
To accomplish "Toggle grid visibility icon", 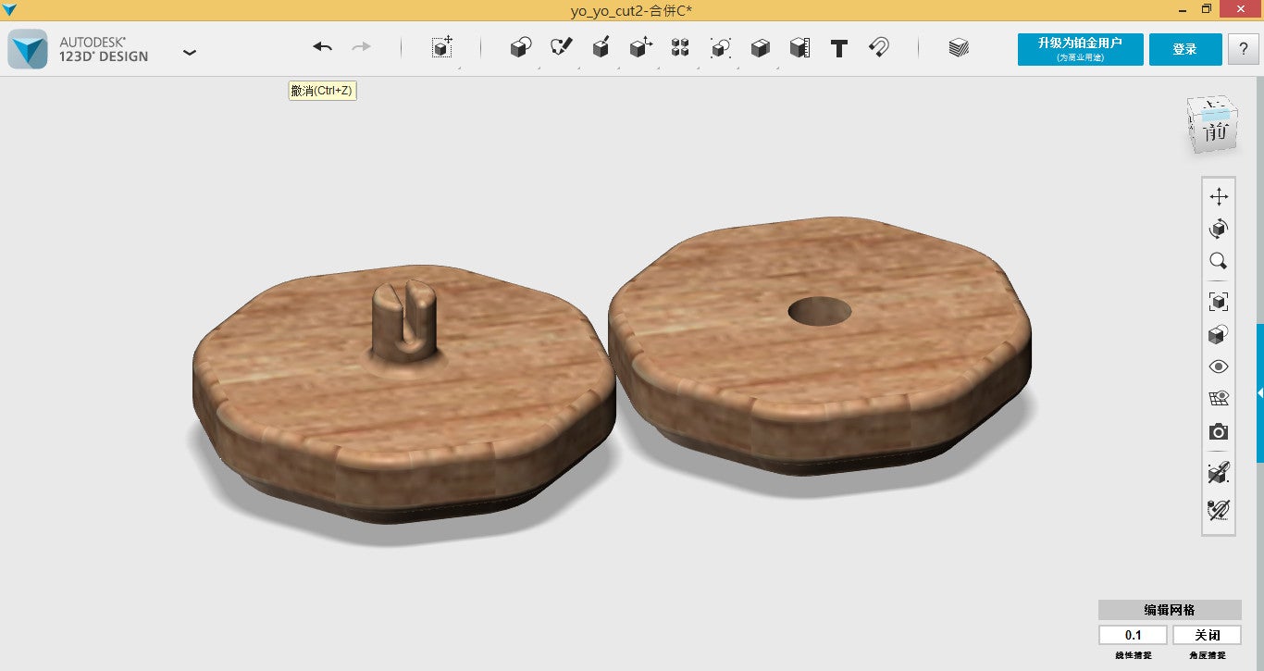I will click(x=1219, y=399).
